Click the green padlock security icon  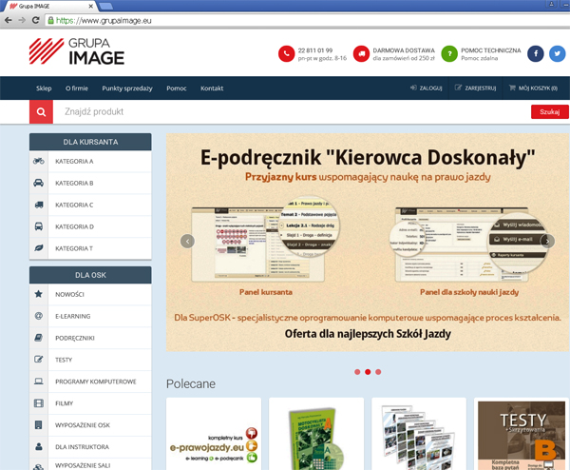pos(51,20)
